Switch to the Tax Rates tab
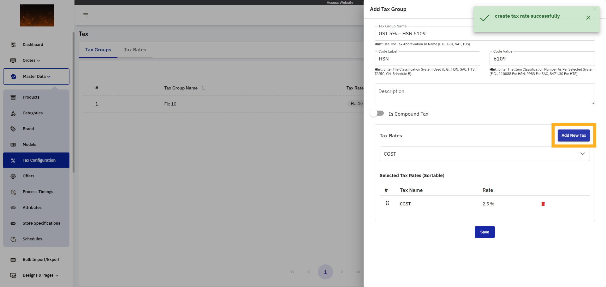This screenshot has height=287, width=606. click(x=135, y=50)
